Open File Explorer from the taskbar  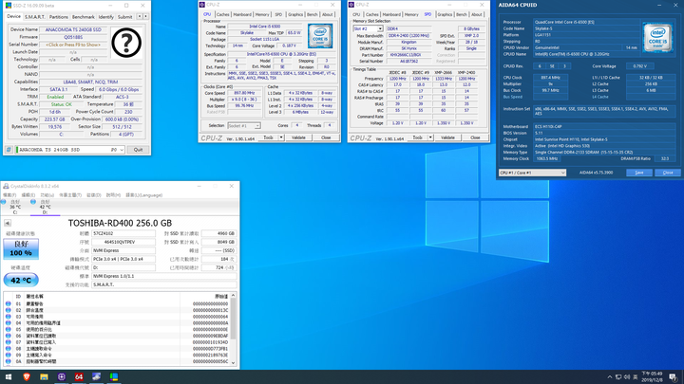point(44,377)
